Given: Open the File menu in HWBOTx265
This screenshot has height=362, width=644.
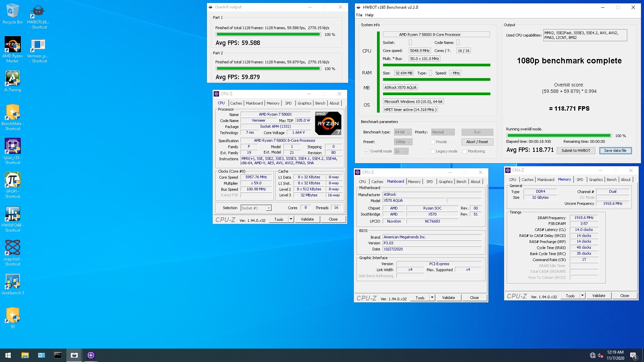Looking at the screenshot, I should pos(359,15).
